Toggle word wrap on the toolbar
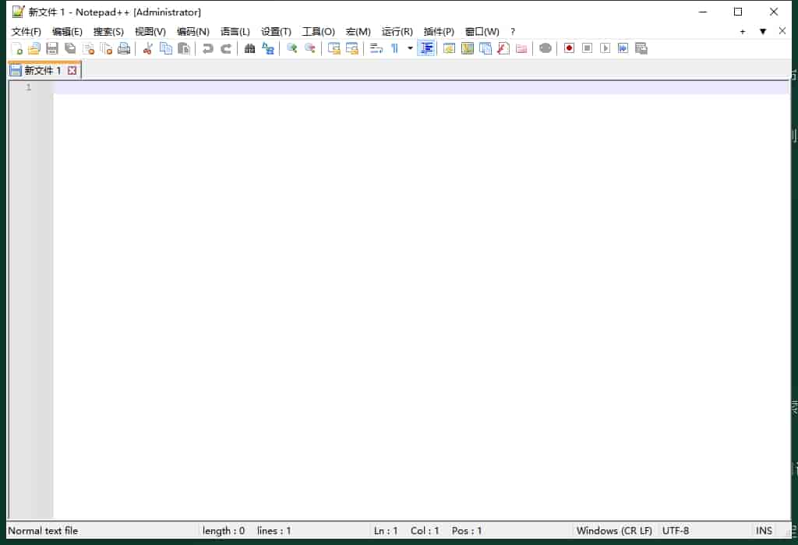Image resolution: width=798 pixels, height=545 pixels. pyautogui.click(x=375, y=47)
